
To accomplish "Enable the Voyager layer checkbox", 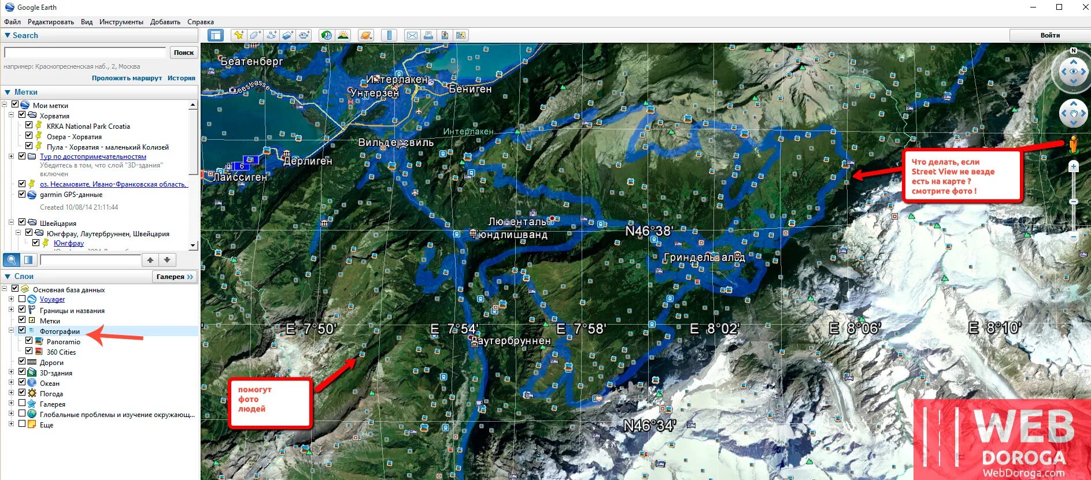I will tap(22, 299).
